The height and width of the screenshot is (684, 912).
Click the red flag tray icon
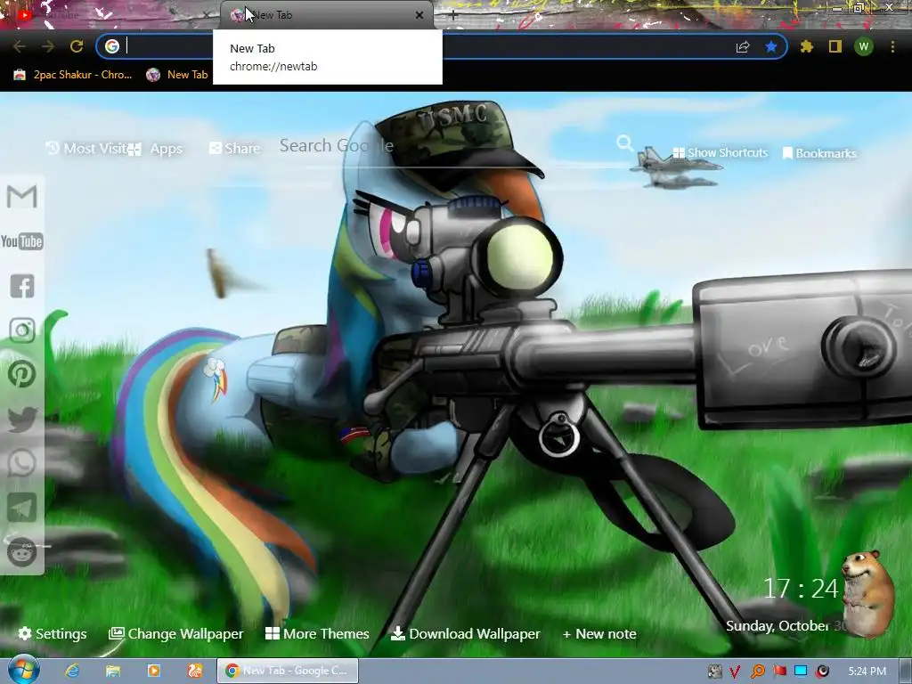click(x=779, y=672)
